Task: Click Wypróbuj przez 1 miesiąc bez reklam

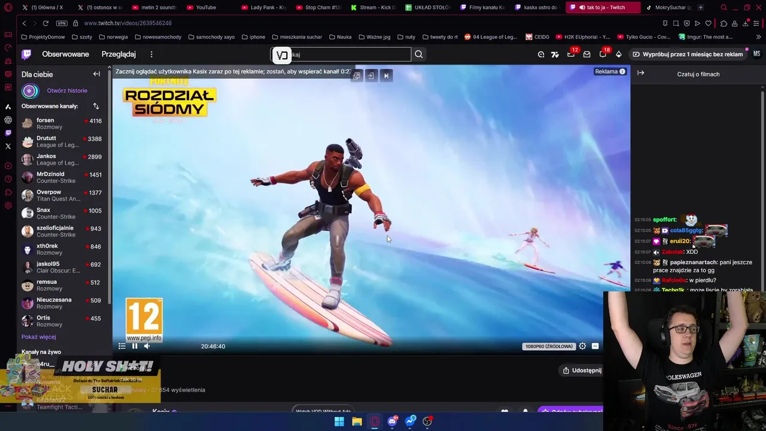Action: [688, 54]
